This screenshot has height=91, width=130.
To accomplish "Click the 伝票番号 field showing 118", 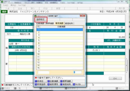I will [10, 27].
